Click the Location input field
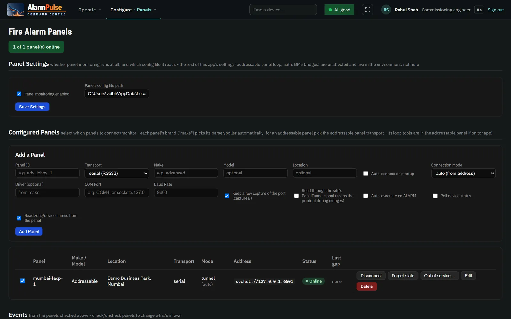Viewport: 511px width, 319px height. tap(324, 173)
